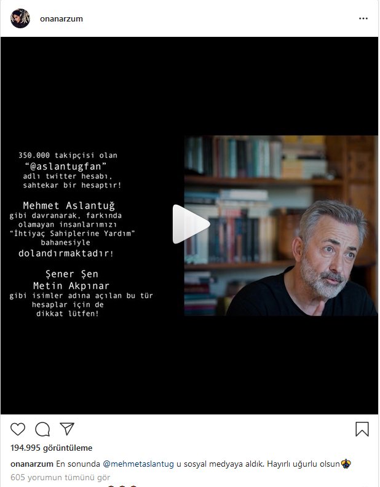Open the three-dot post options menu

[x=363, y=18]
